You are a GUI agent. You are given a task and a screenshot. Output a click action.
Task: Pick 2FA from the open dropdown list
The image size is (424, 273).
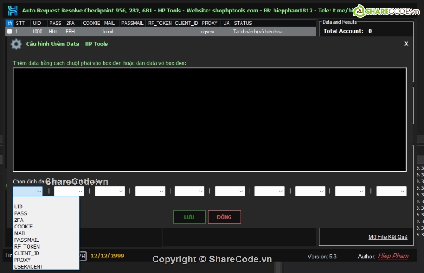coord(46,220)
